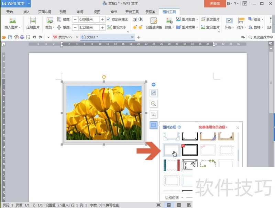
Task: Click the height (高度) plus stepper button
Action: tap(102, 19)
